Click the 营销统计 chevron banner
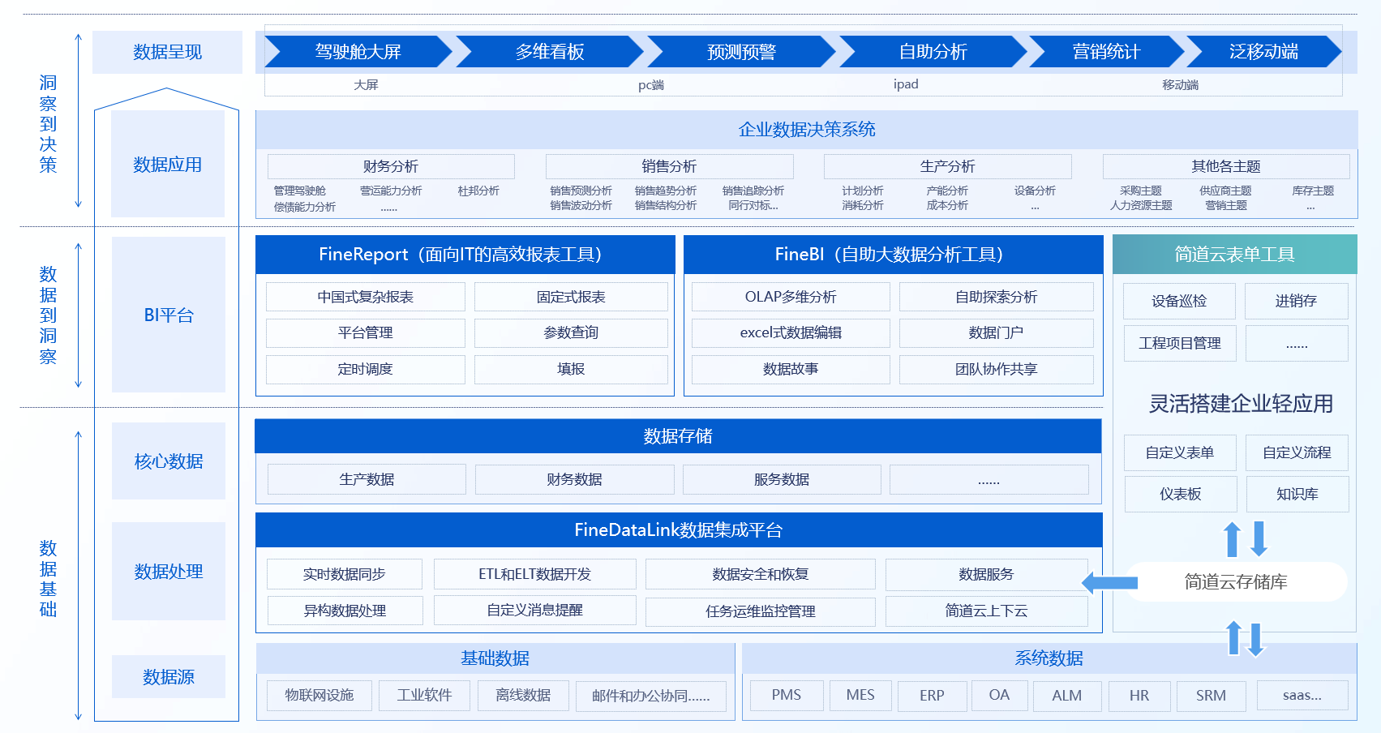Image resolution: width=1381 pixels, height=733 pixels. pos(1106,52)
